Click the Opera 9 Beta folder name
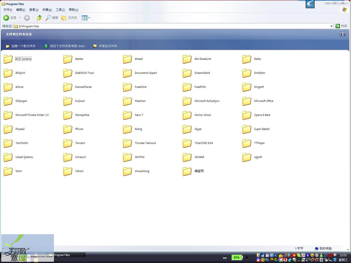Image resolution: width=351 pixels, height=263 pixels. (x=262, y=115)
